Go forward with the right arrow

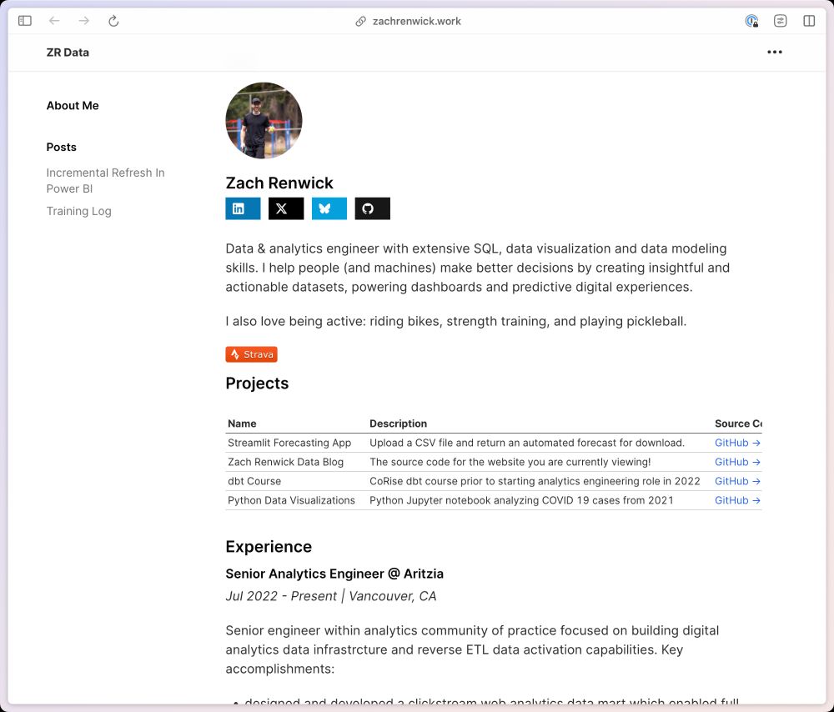84,21
